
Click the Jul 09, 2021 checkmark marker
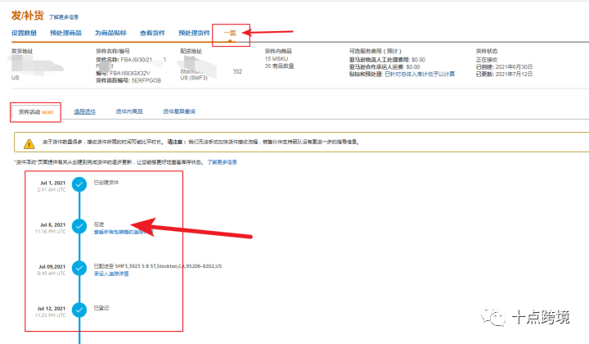click(79, 268)
